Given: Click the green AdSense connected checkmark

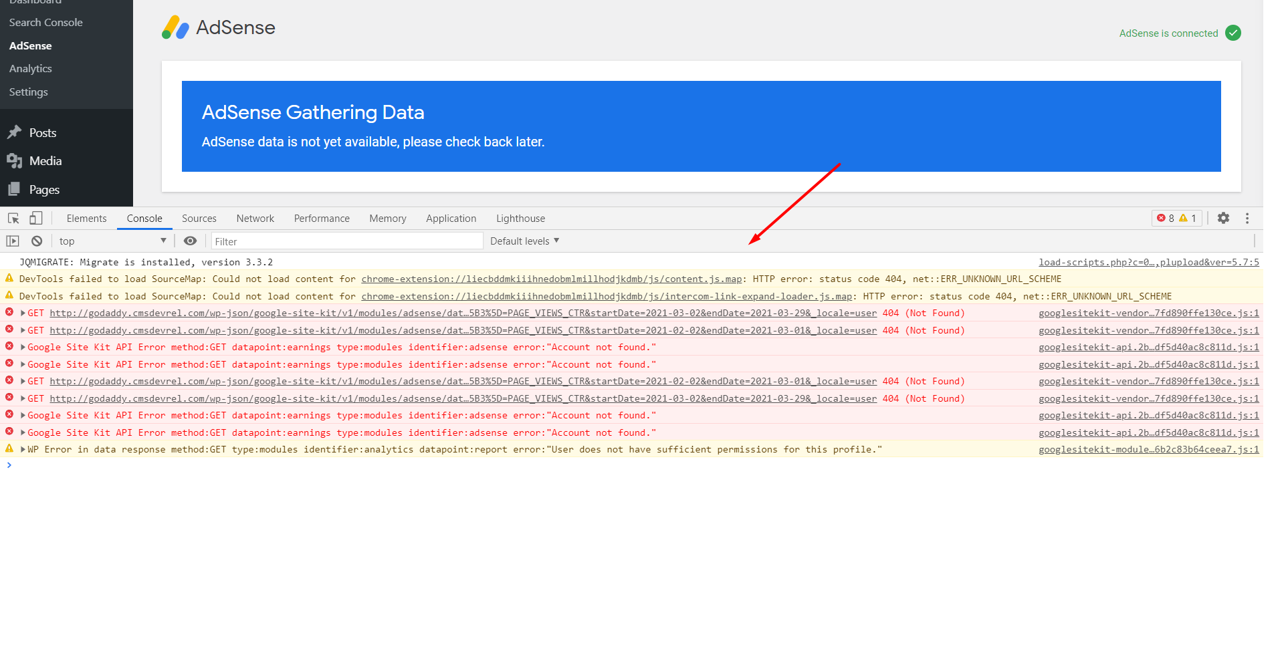Looking at the screenshot, I should coord(1233,33).
